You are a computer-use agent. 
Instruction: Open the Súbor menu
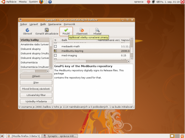24,24
